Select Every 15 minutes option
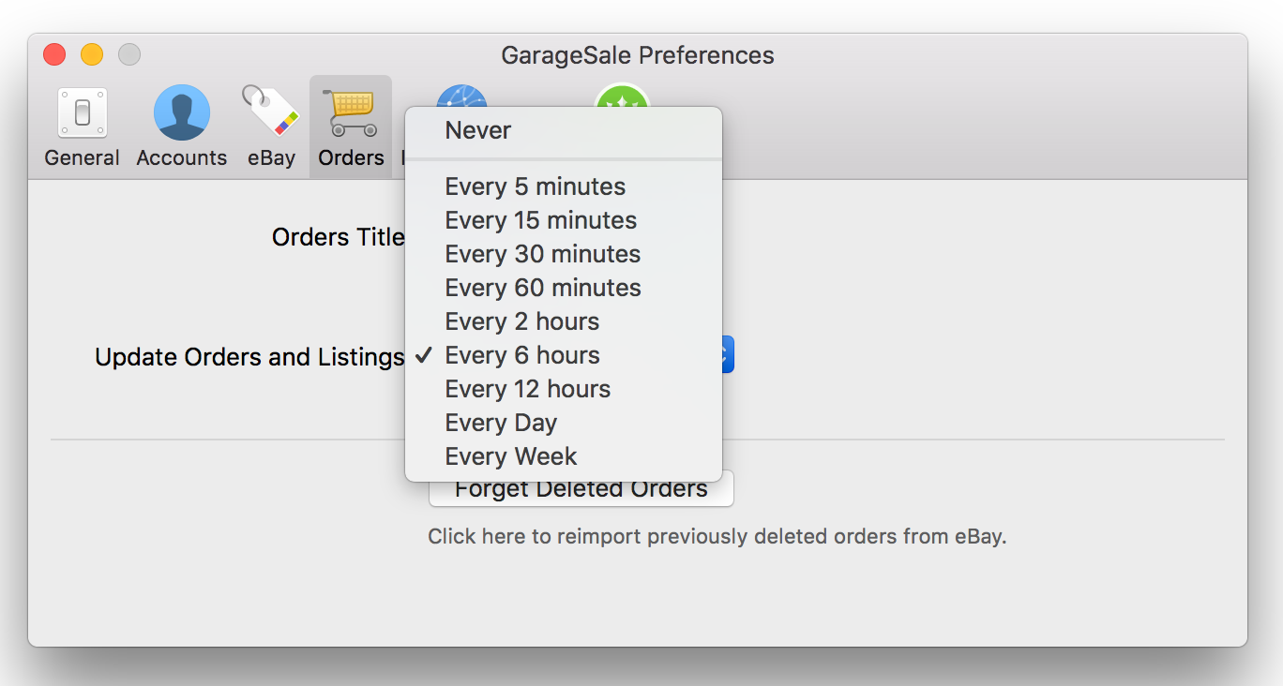Viewport: 1283px width, 686px height. tap(564, 220)
